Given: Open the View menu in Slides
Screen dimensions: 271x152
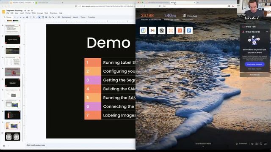Looking at the screenshot, I should point(17,13).
